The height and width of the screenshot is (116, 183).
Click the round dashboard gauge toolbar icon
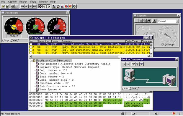click(x=40, y=6)
